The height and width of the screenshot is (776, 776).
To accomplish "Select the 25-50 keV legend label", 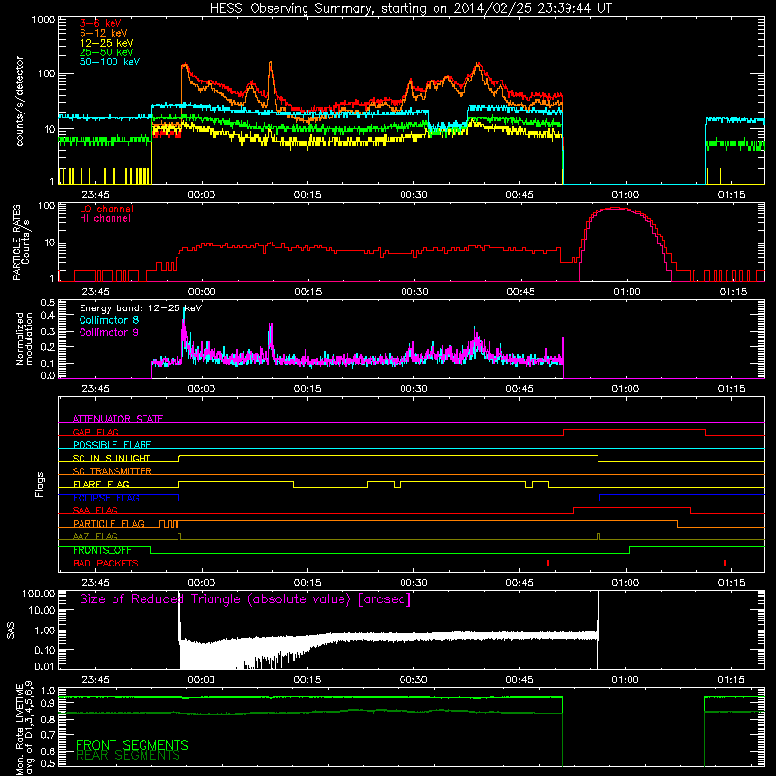I will click(x=107, y=52).
